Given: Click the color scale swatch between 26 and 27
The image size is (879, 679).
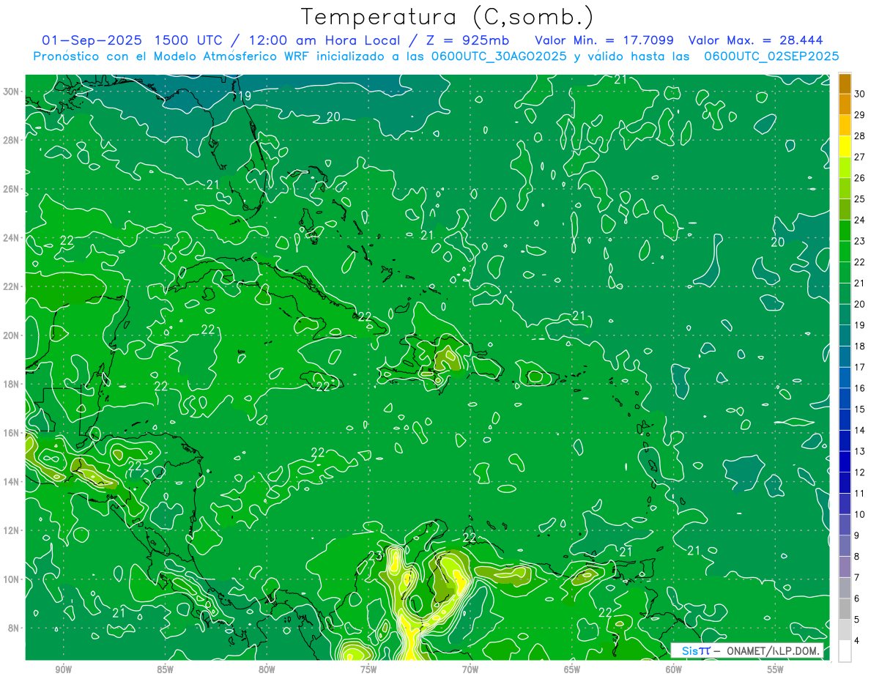Looking at the screenshot, I should [845, 167].
